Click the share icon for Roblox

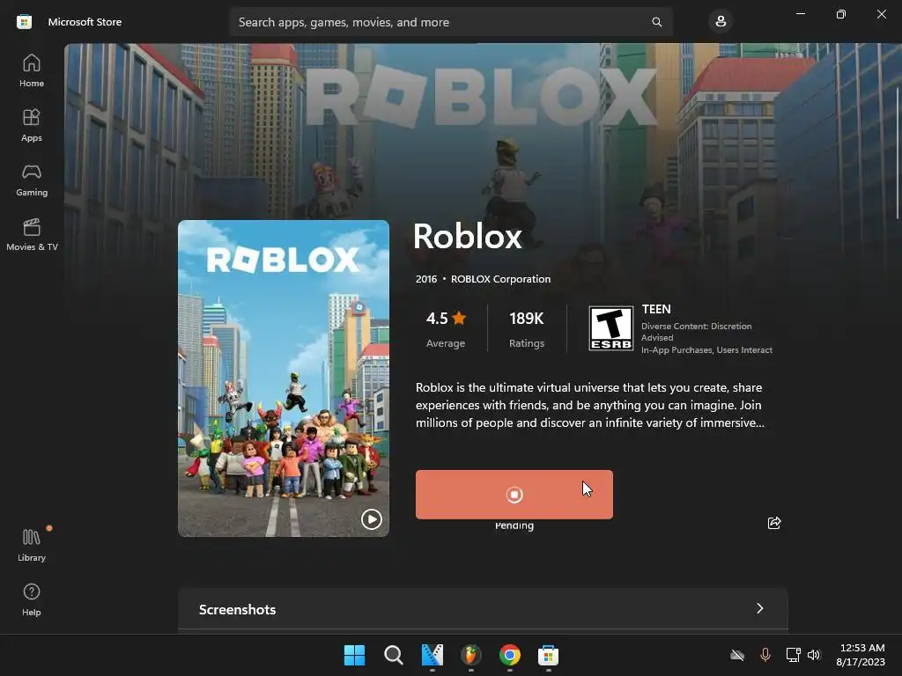(774, 523)
